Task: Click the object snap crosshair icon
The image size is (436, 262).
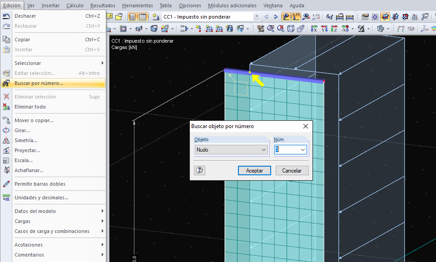Action: 375,17
